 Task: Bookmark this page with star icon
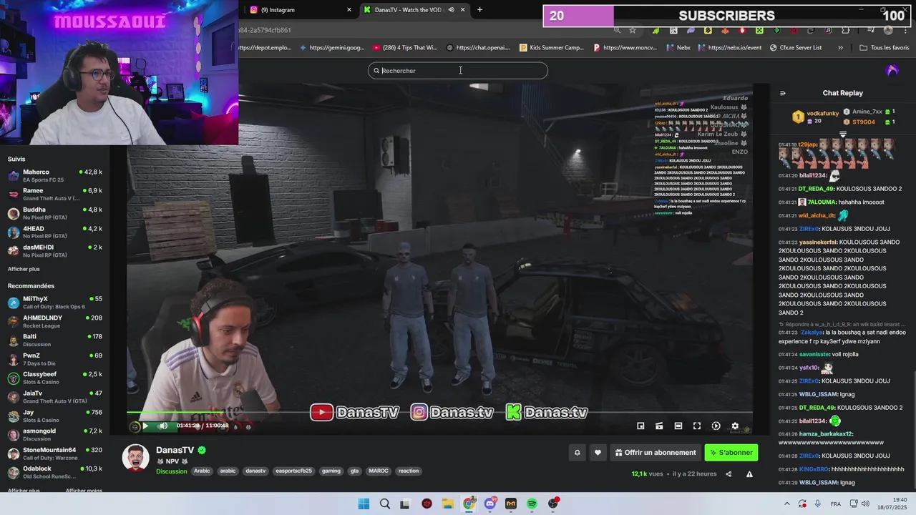pyautogui.click(x=633, y=30)
